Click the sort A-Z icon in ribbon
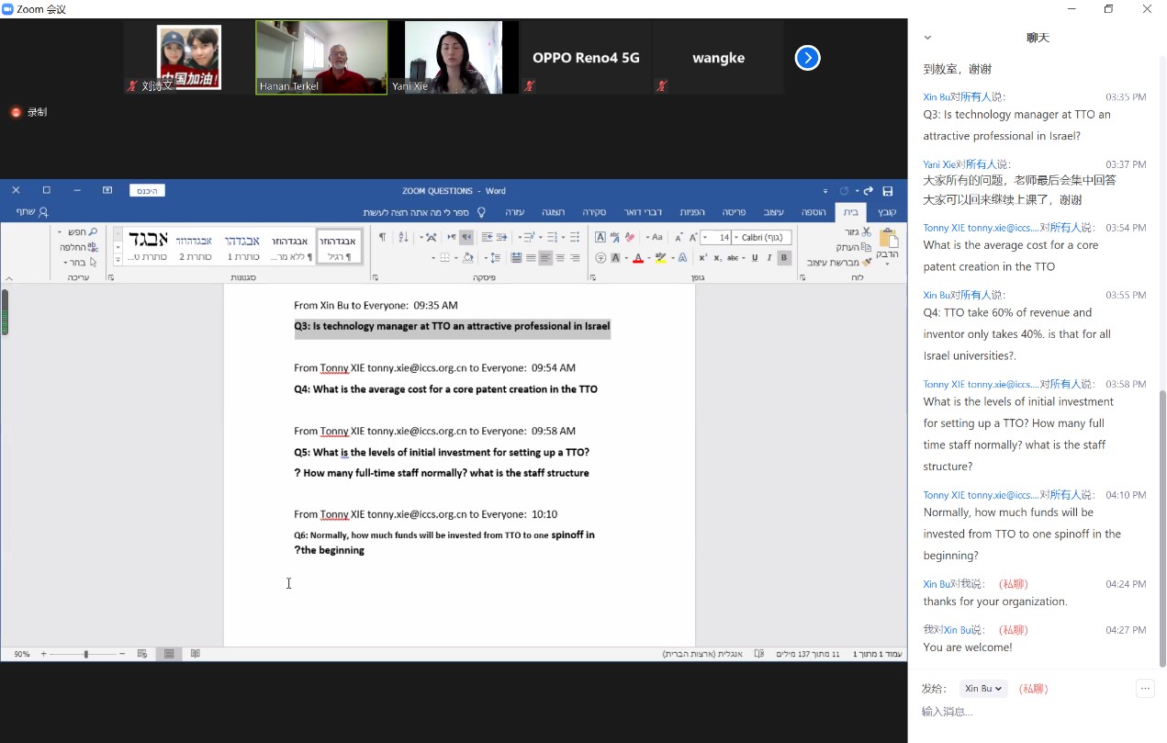Viewport: 1167px width, 743px height. click(x=403, y=237)
